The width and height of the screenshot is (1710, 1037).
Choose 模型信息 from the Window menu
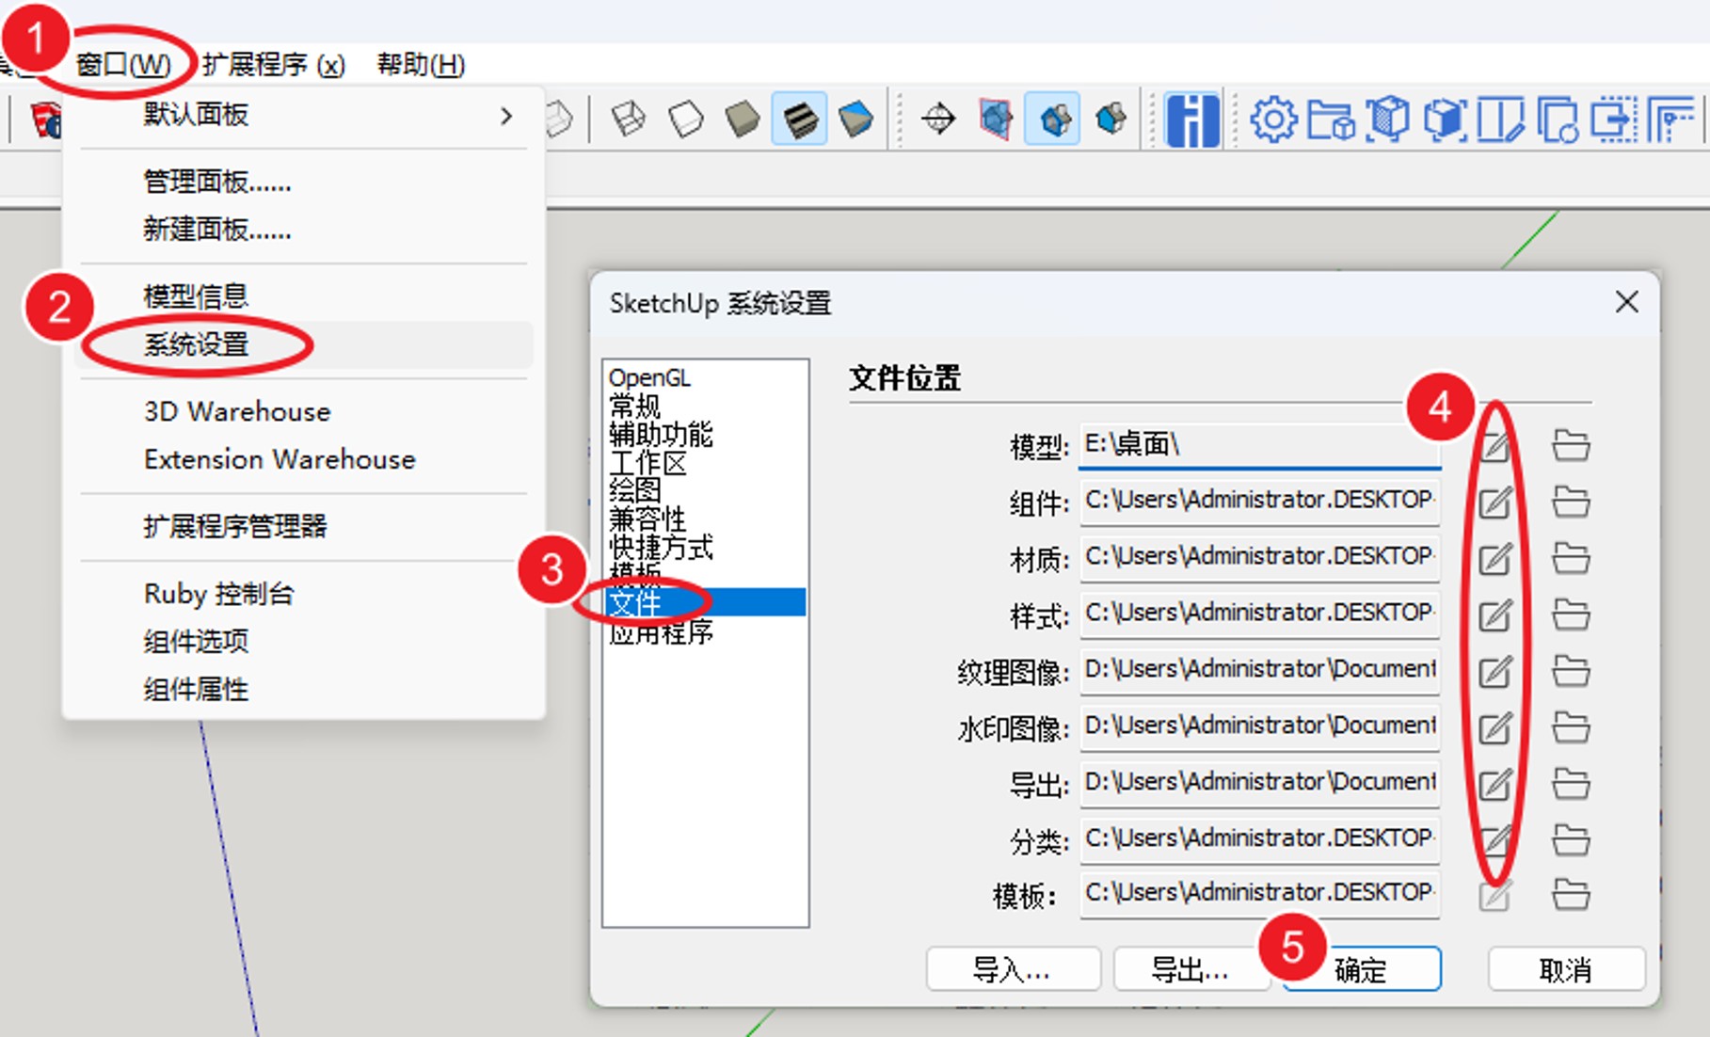[x=197, y=295]
